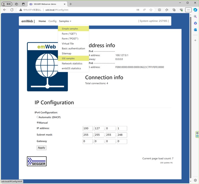This screenshot has width=199, height=184.
Task: Open sidebar settings gear icon
Action: pyautogui.click(x=195, y=180)
